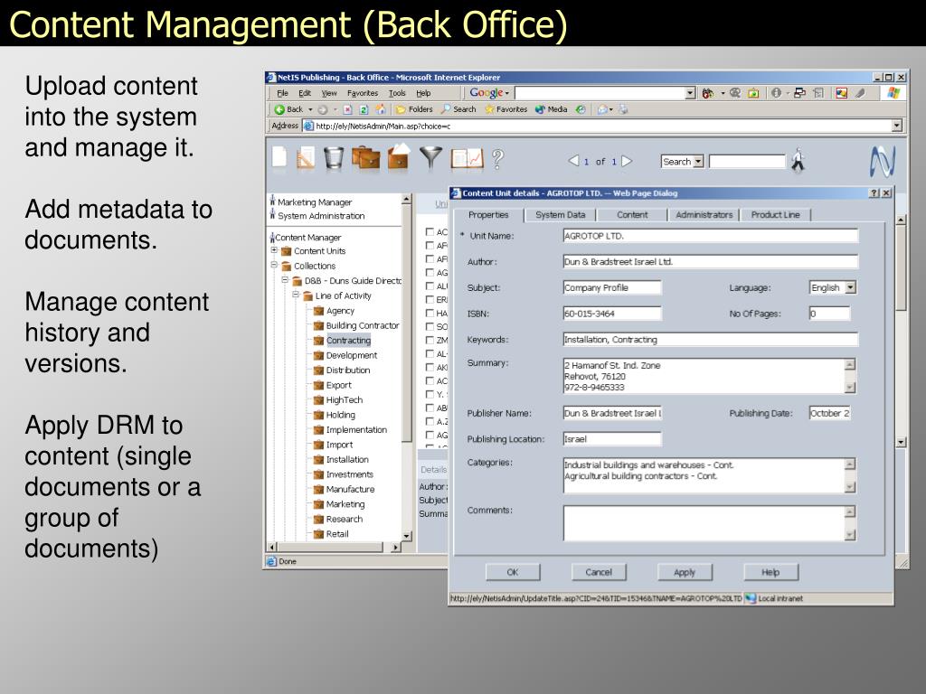Open the Language dropdown showing English
926x694 pixels.
850,287
